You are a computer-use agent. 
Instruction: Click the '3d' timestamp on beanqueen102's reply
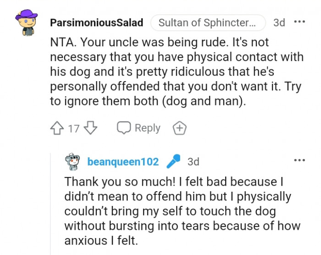[x=194, y=162]
